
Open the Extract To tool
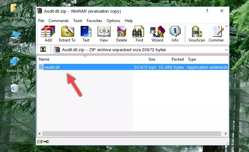[x=67, y=34]
